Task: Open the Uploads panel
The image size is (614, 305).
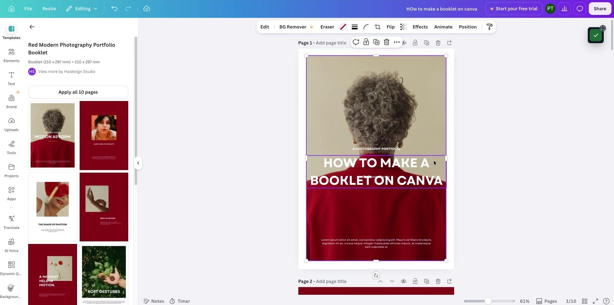Action: [x=12, y=124]
